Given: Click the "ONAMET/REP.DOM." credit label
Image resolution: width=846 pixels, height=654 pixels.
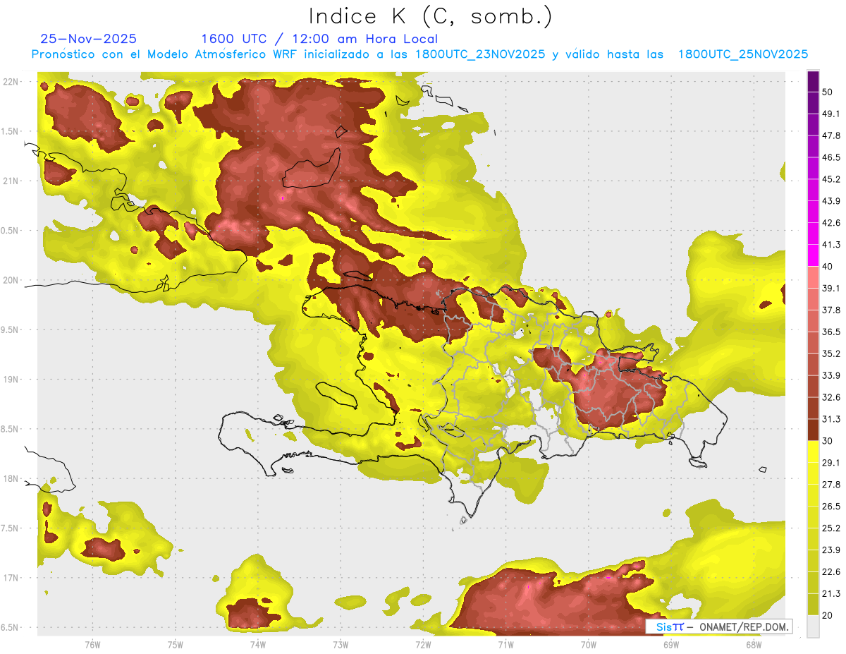Looking at the screenshot, I should 742,626.
